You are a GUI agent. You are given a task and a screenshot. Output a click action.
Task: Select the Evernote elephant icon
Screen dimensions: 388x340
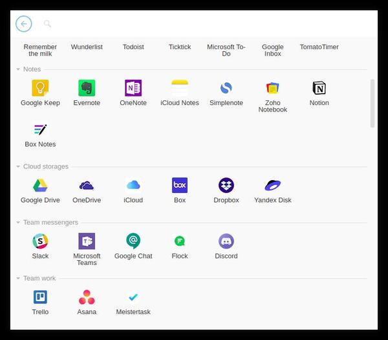(87, 87)
